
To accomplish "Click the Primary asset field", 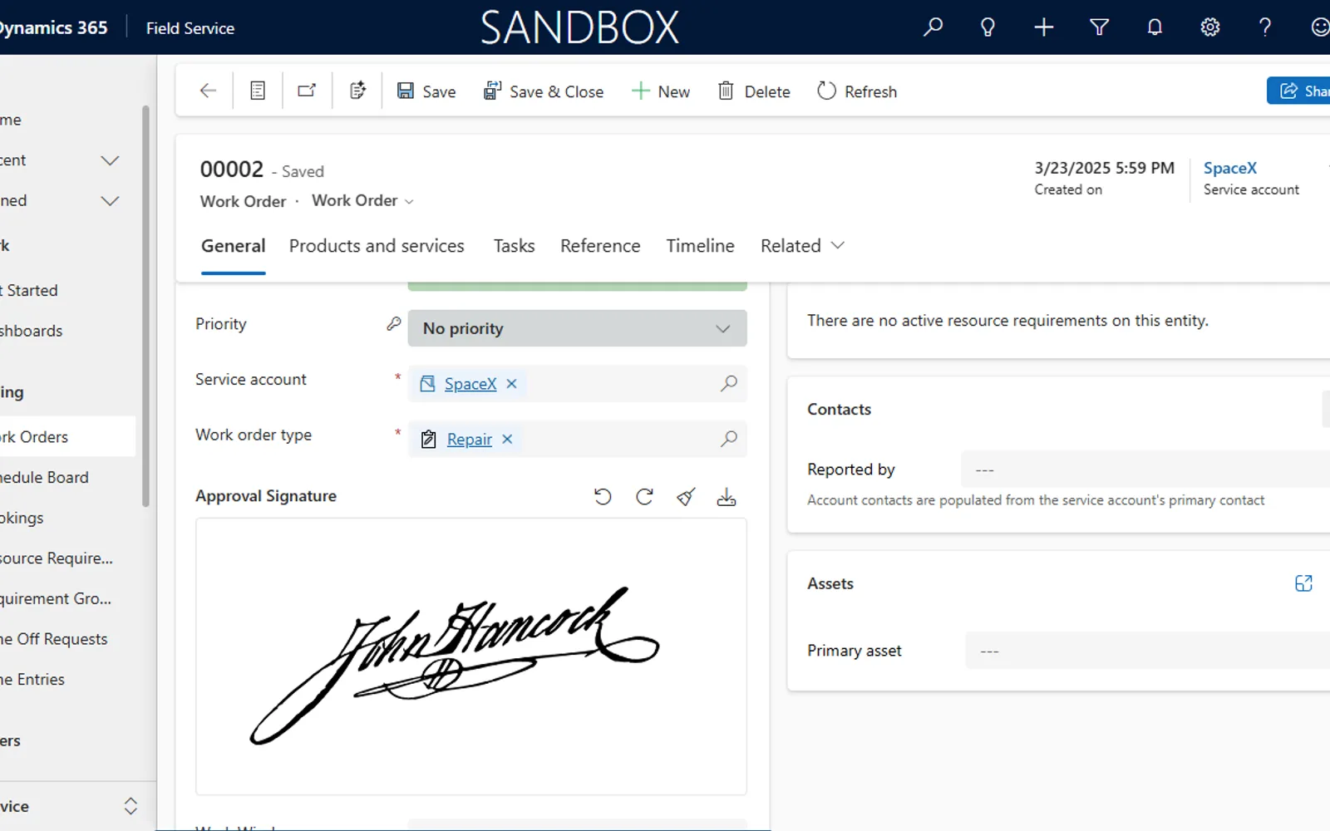I will pos(1147,651).
